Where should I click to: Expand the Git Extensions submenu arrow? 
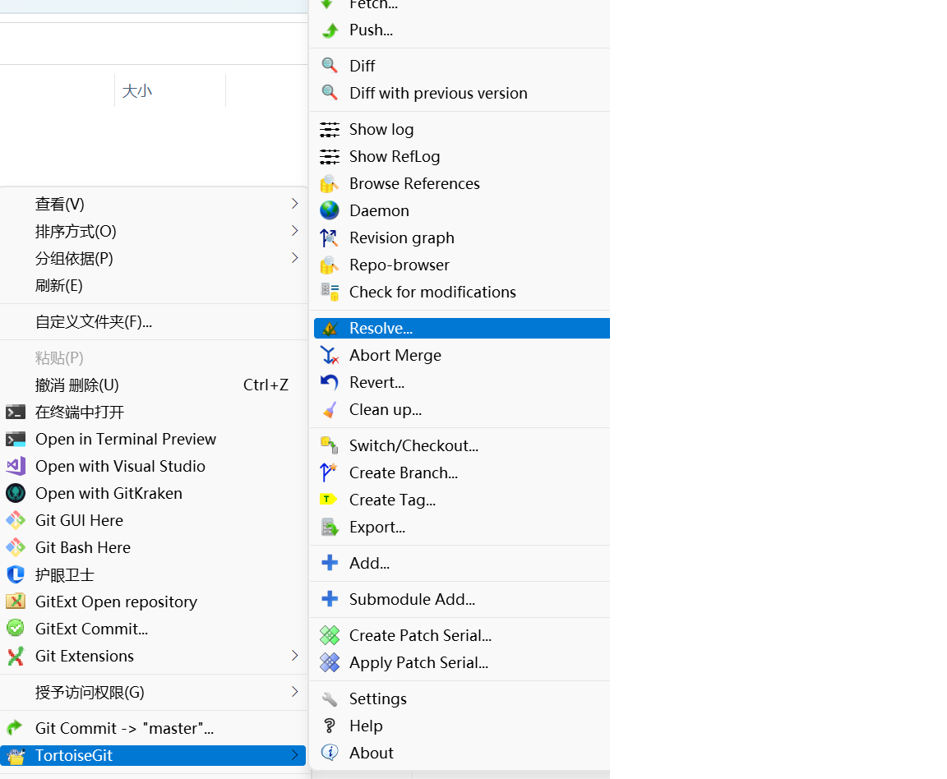[x=295, y=656]
